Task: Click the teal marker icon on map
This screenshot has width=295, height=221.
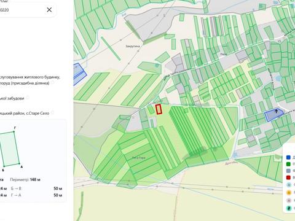Action: pos(157,66)
